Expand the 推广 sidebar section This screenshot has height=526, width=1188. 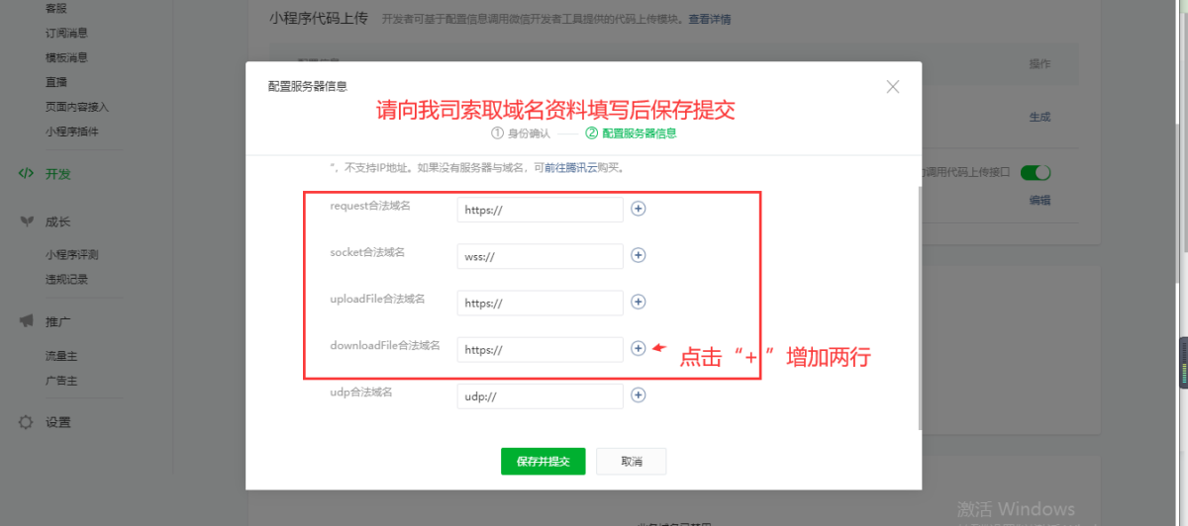(x=57, y=322)
